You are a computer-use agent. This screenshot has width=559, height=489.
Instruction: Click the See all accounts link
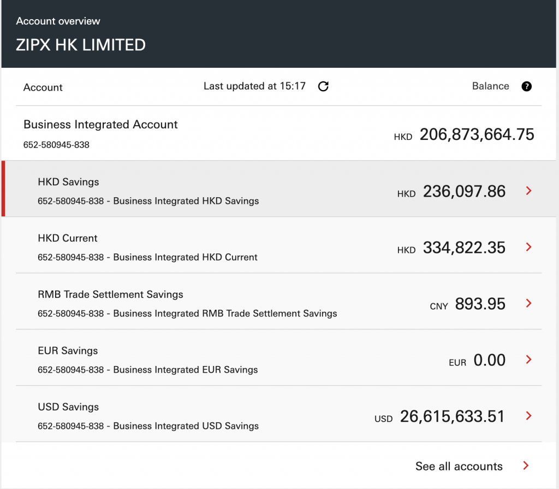[x=459, y=466]
